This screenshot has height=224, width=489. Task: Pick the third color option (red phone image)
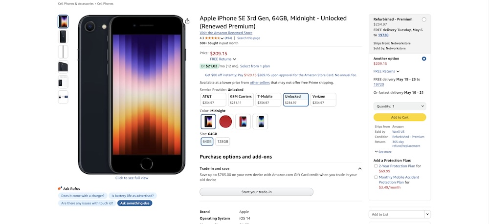(243, 122)
